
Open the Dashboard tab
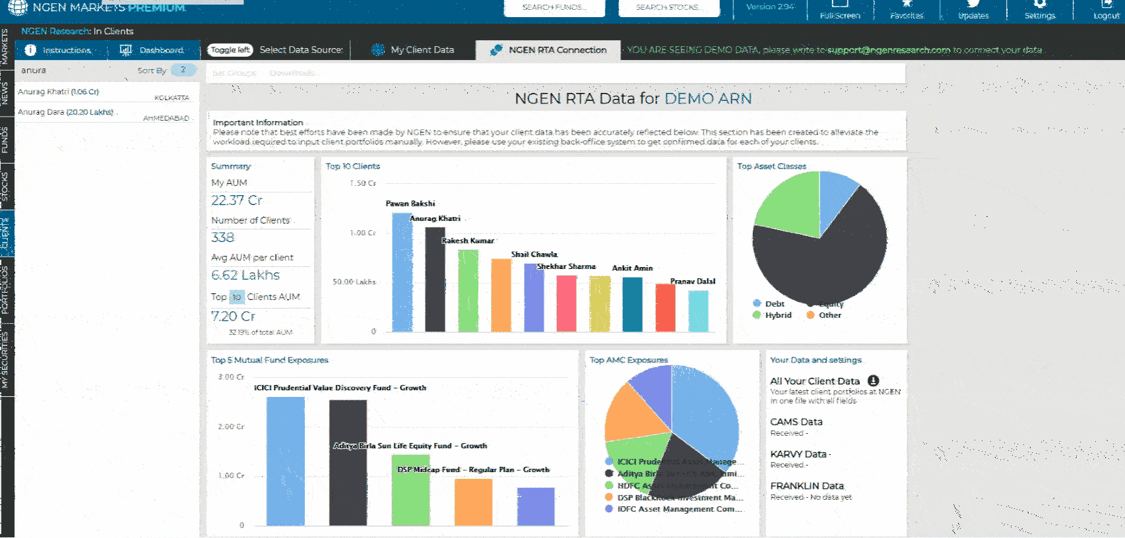point(152,50)
